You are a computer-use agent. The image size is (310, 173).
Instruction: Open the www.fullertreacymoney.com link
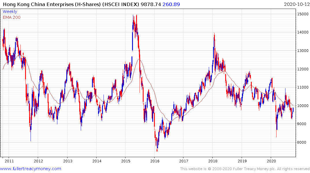pos(31,169)
